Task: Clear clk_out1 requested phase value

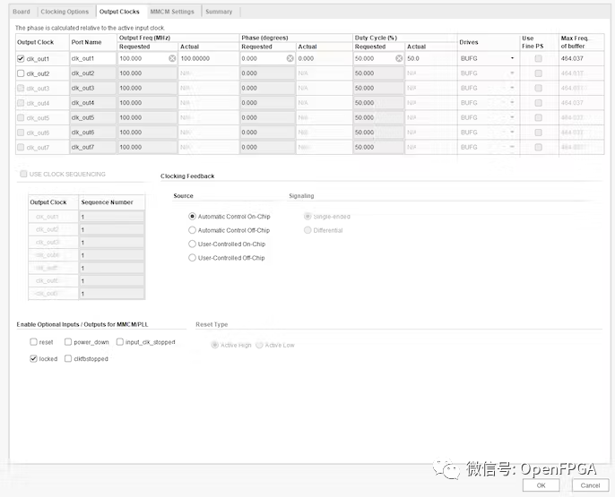Action: tap(290, 58)
